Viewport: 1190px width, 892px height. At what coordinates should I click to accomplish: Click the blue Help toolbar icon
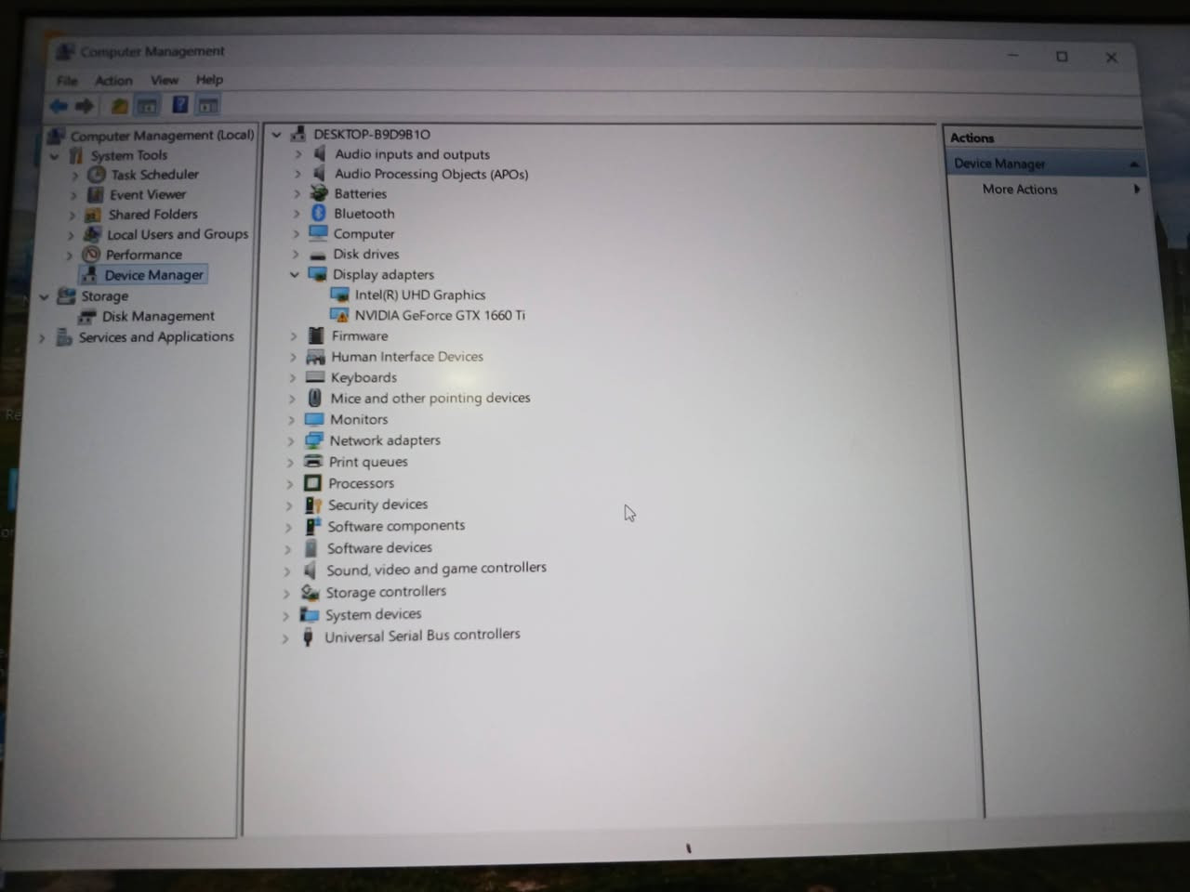pos(180,105)
